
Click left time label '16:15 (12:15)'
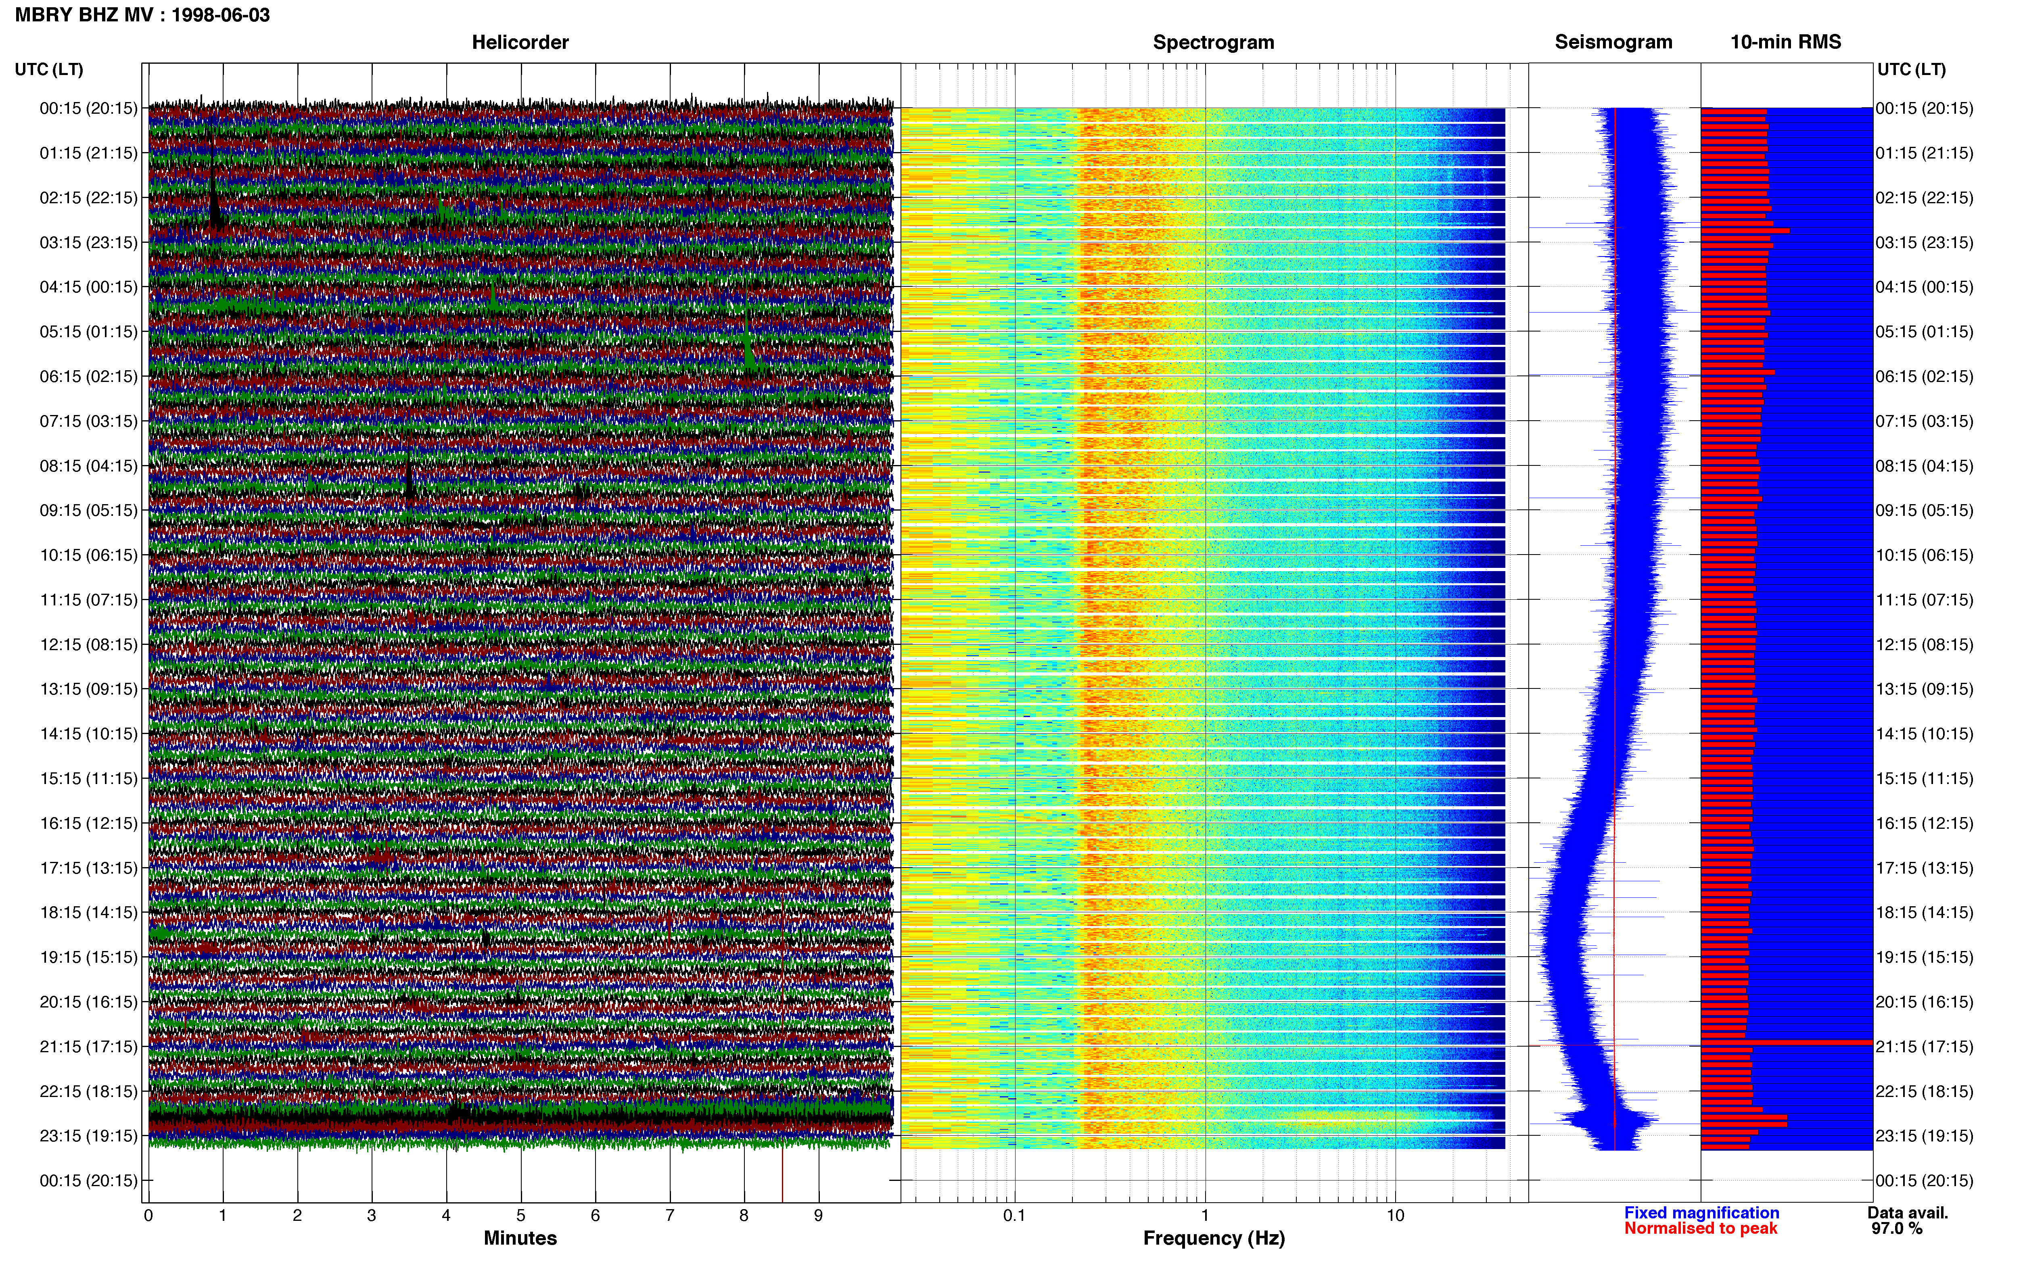pyautogui.click(x=89, y=823)
